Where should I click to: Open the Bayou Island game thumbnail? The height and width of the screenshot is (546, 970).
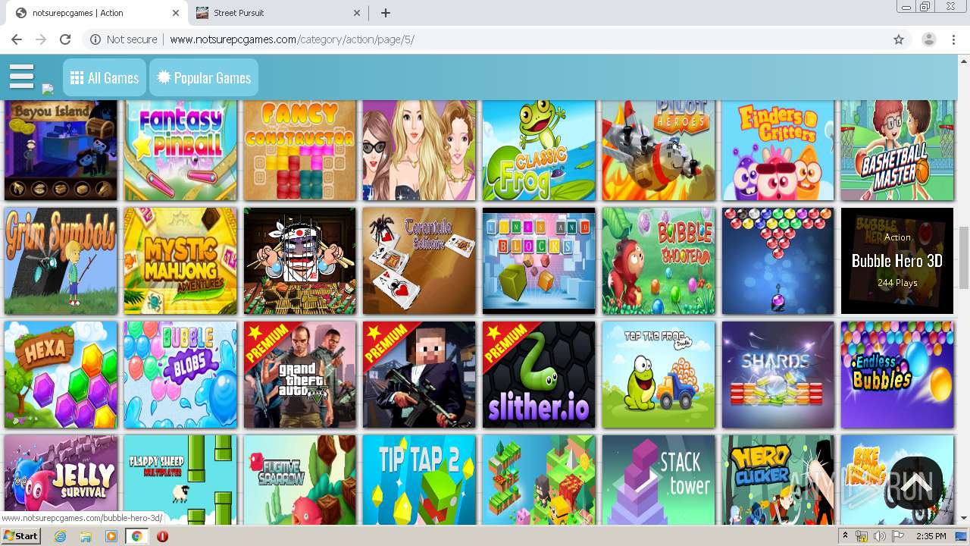[x=61, y=150]
